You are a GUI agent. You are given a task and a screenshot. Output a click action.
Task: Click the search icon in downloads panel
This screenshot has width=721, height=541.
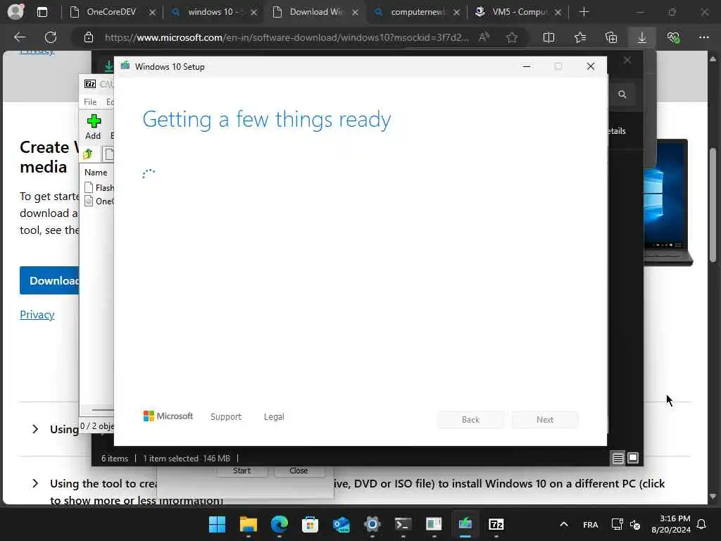point(622,94)
